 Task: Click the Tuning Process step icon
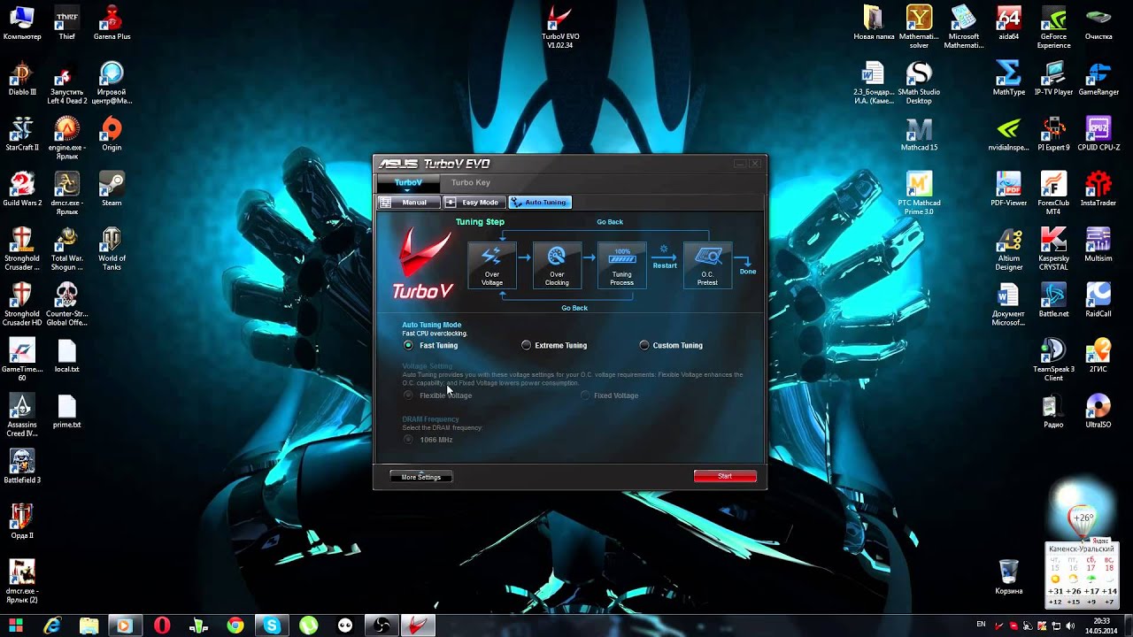click(x=621, y=265)
